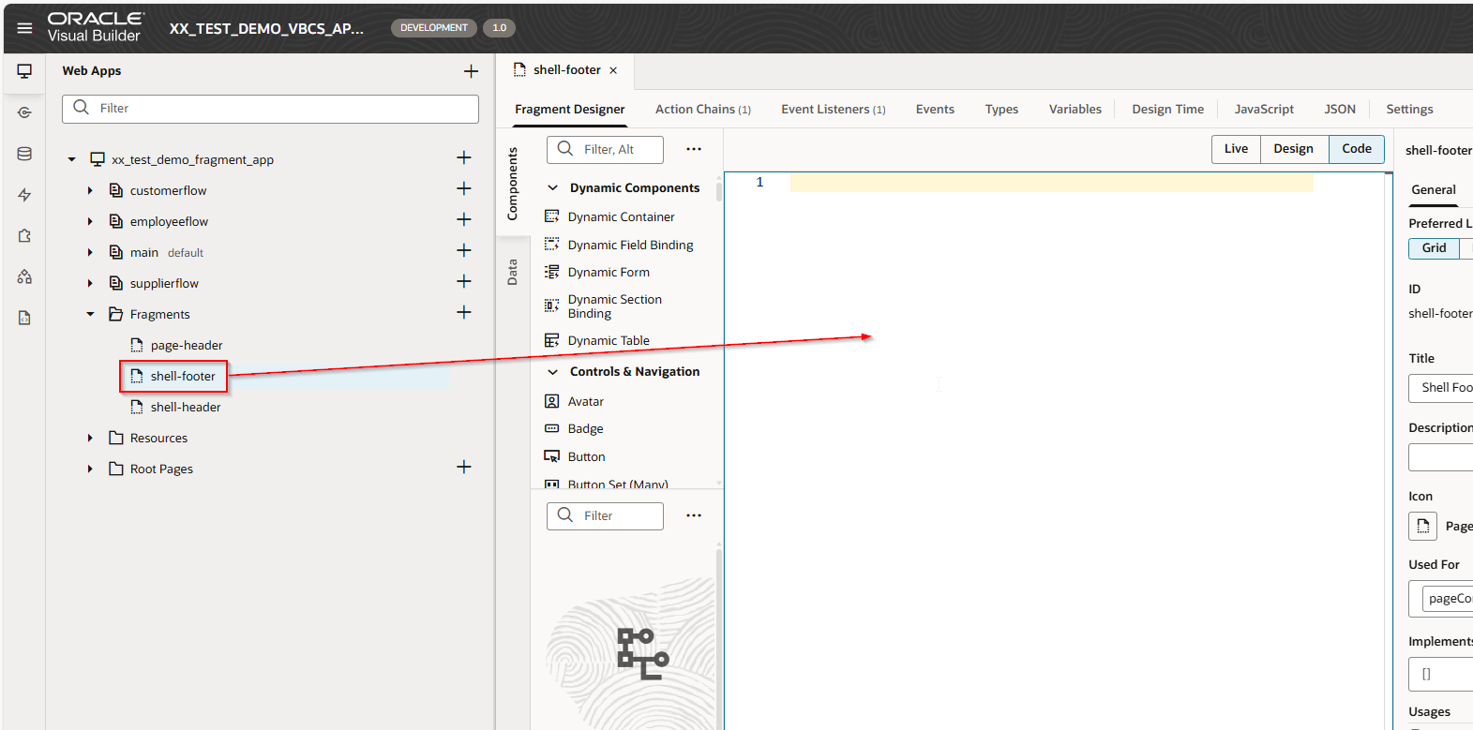The image size is (1473, 730).
Task: Click the Web Apps monitor icon in sidebar
Action: 24,71
